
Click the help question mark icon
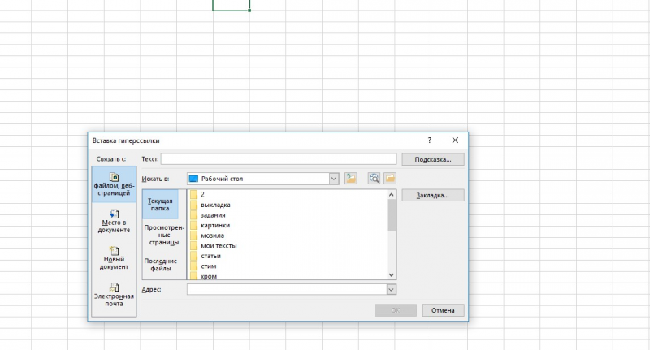(430, 140)
